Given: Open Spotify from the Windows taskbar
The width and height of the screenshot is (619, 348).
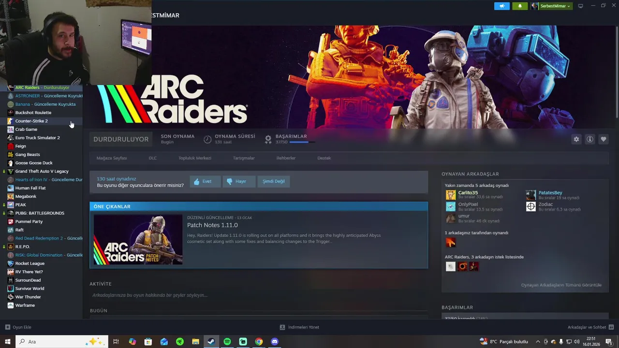Looking at the screenshot, I should [227, 342].
